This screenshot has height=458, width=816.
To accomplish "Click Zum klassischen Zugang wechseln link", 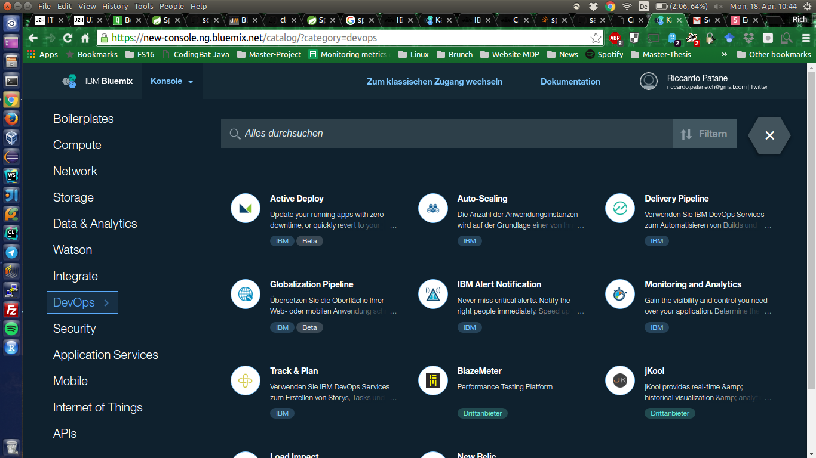I will point(434,82).
